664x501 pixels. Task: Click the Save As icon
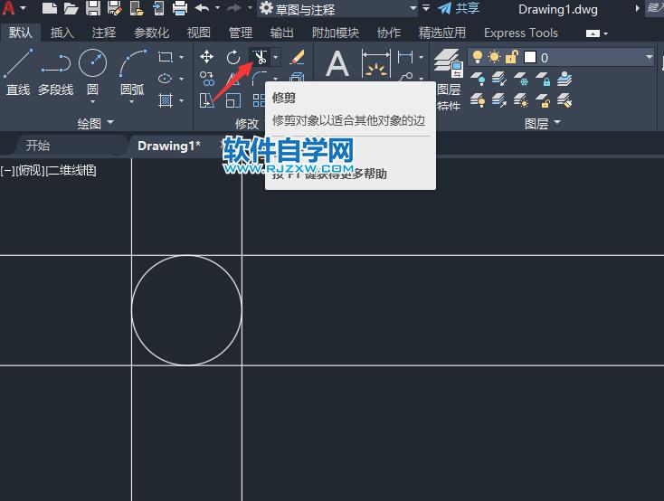pos(115,8)
